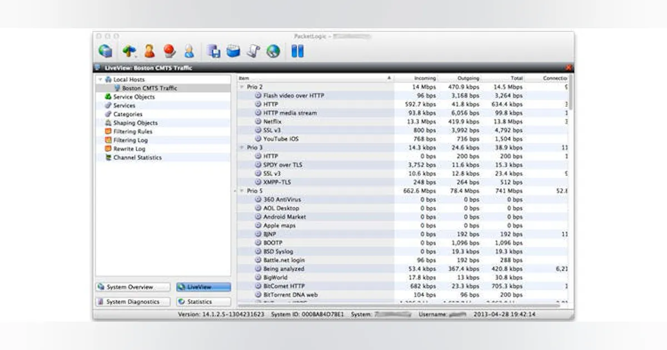Select the BigWorld row
The image size is (667, 350).
(403, 277)
